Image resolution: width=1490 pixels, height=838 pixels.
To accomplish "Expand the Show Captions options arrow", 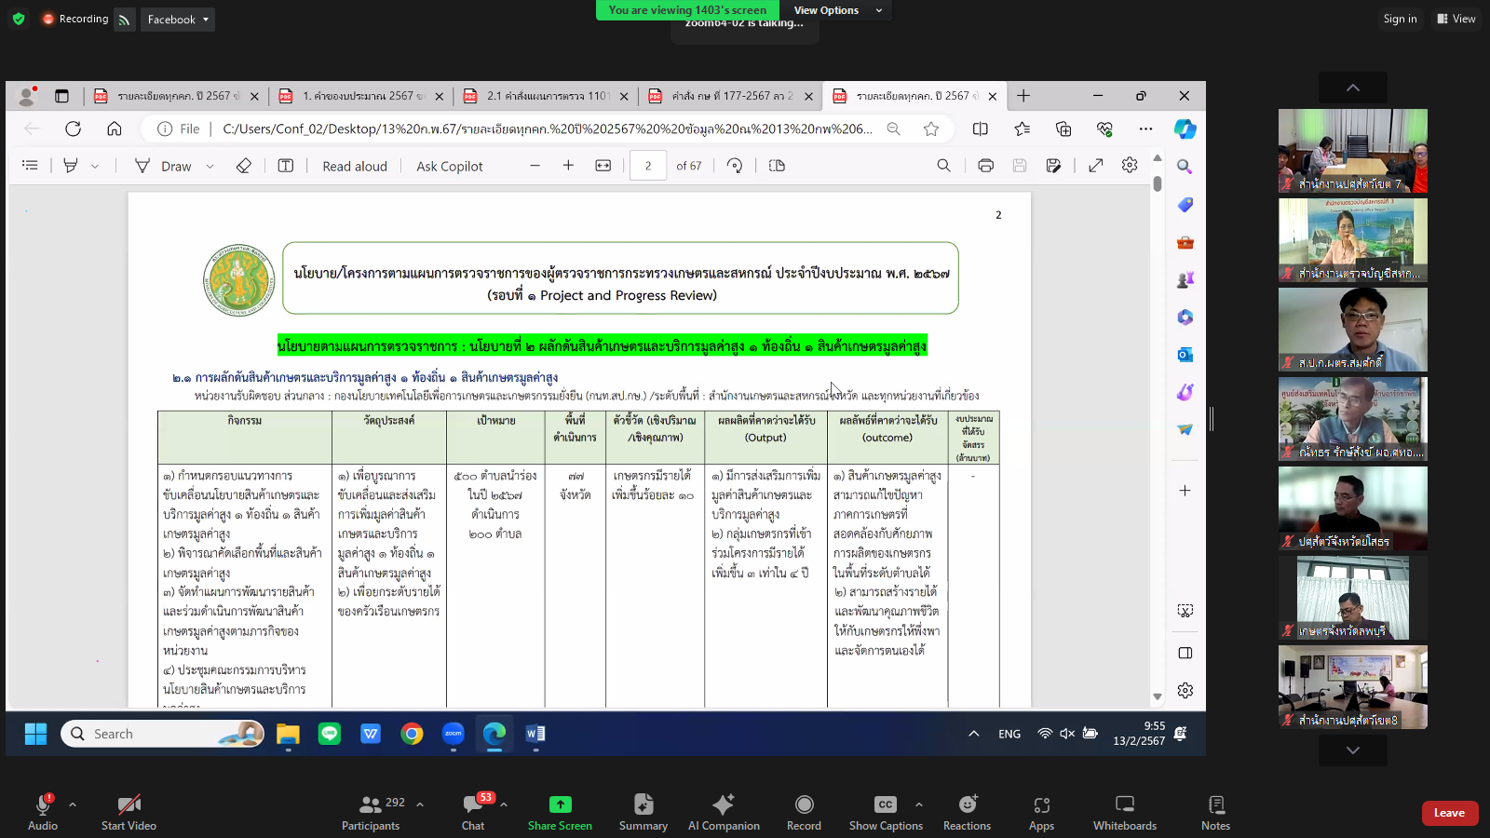I will [919, 804].
